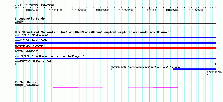
Task: Click the RefSeq Genes track title
Action: 26,82
